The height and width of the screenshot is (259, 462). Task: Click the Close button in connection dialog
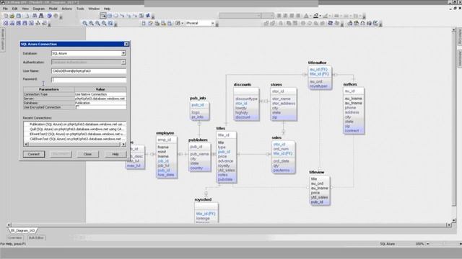[87, 154]
